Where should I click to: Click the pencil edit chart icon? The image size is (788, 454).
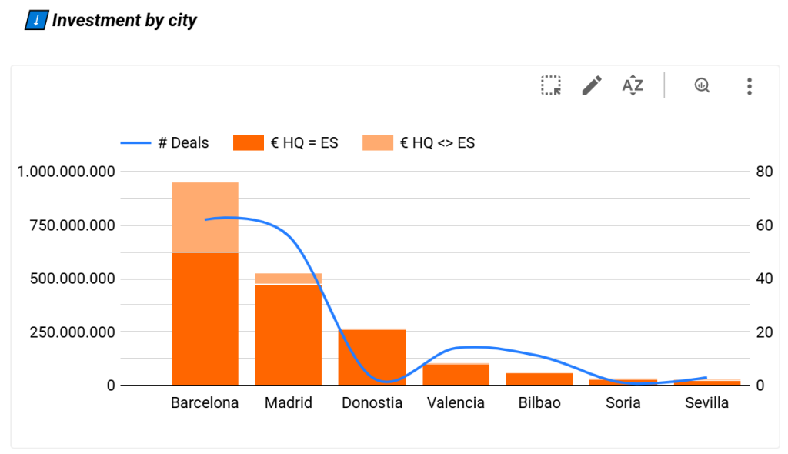(x=592, y=85)
